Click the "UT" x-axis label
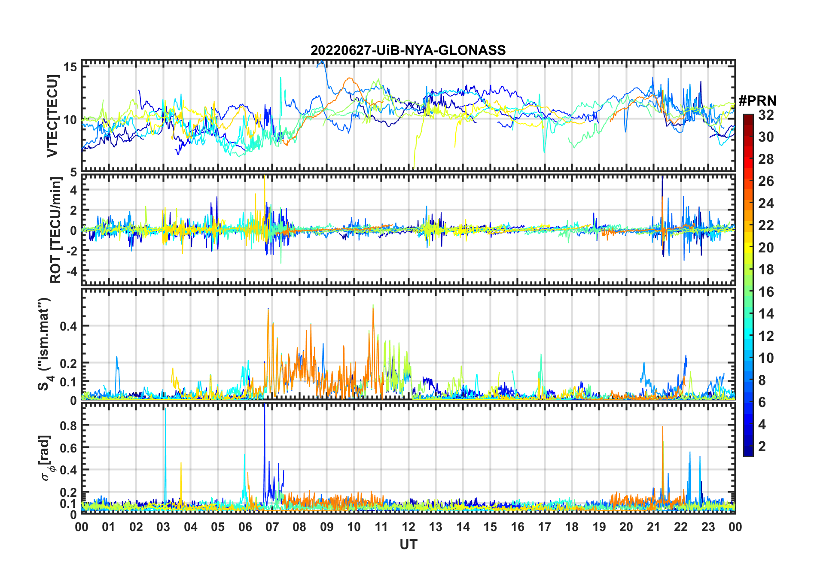Screen dimensions: 817x571 pyautogui.click(x=408, y=544)
